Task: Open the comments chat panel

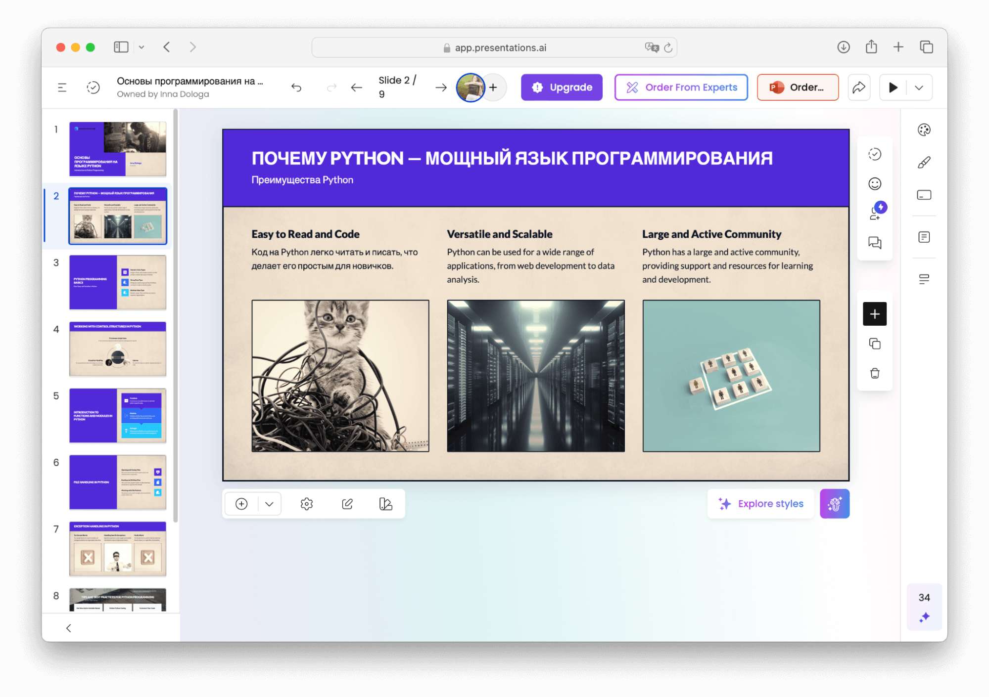Action: point(875,243)
